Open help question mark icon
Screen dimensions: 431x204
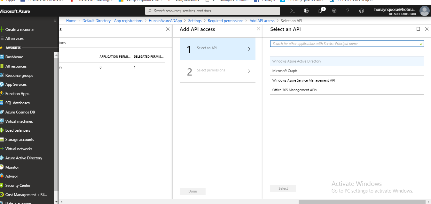pos(348,11)
